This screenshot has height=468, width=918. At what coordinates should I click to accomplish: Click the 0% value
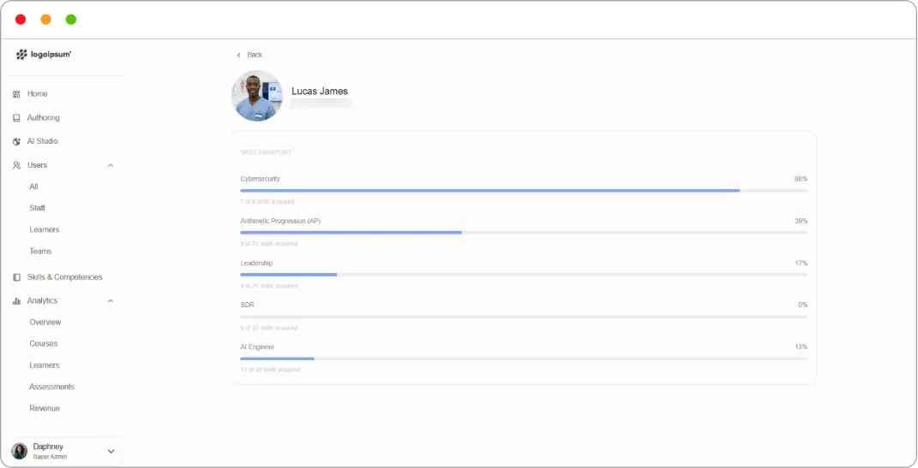[802, 305]
